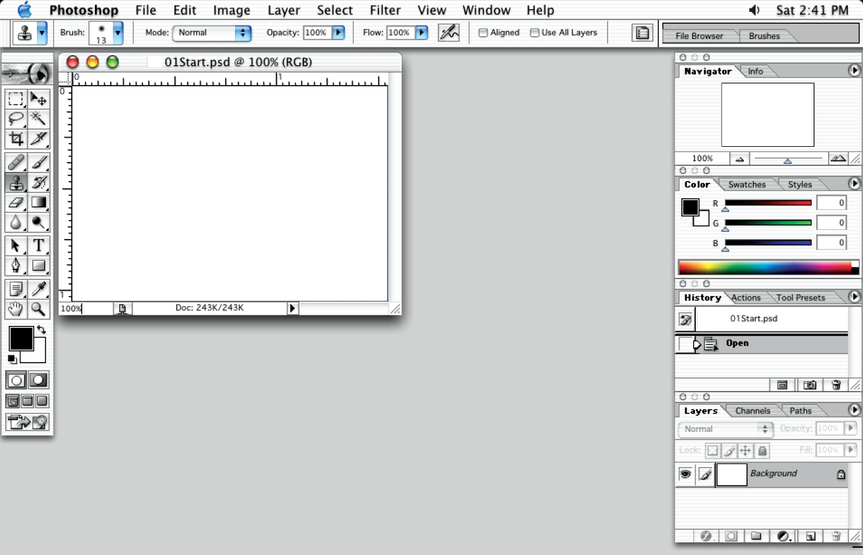Pick the Eyedropper tool
The width and height of the screenshot is (863, 555).
pos(39,289)
